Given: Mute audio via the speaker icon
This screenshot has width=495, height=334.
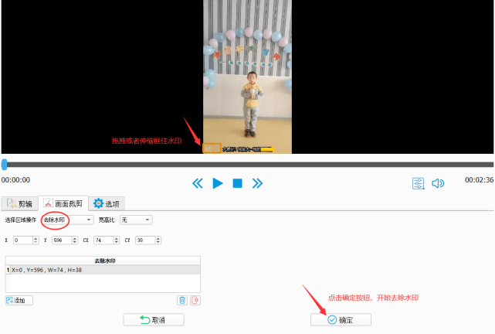Looking at the screenshot, I should (438, 183).
